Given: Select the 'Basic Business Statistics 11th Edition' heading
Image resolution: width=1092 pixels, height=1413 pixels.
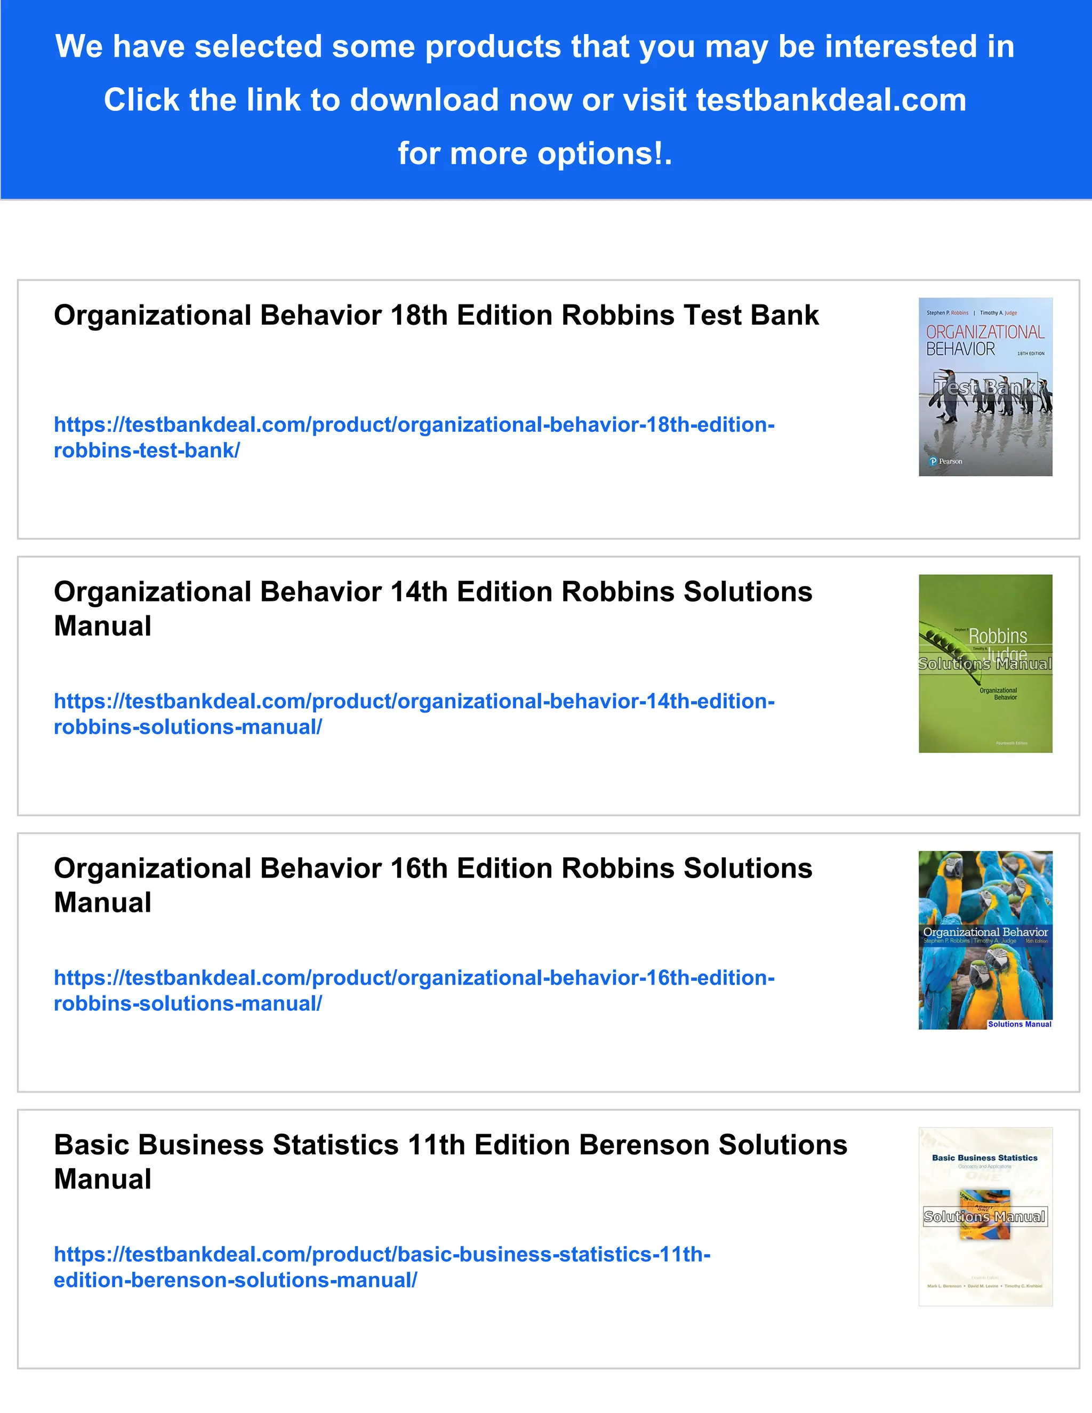Looking at the screenshot, I should [449, 1144].
